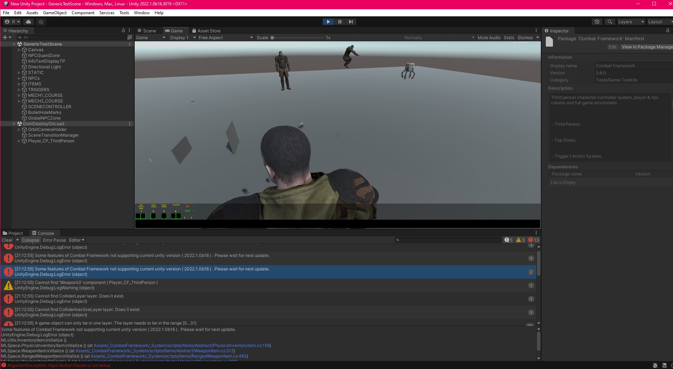Open Console panel three-dot menu
The image size is (673, 369).
[536, 233]
